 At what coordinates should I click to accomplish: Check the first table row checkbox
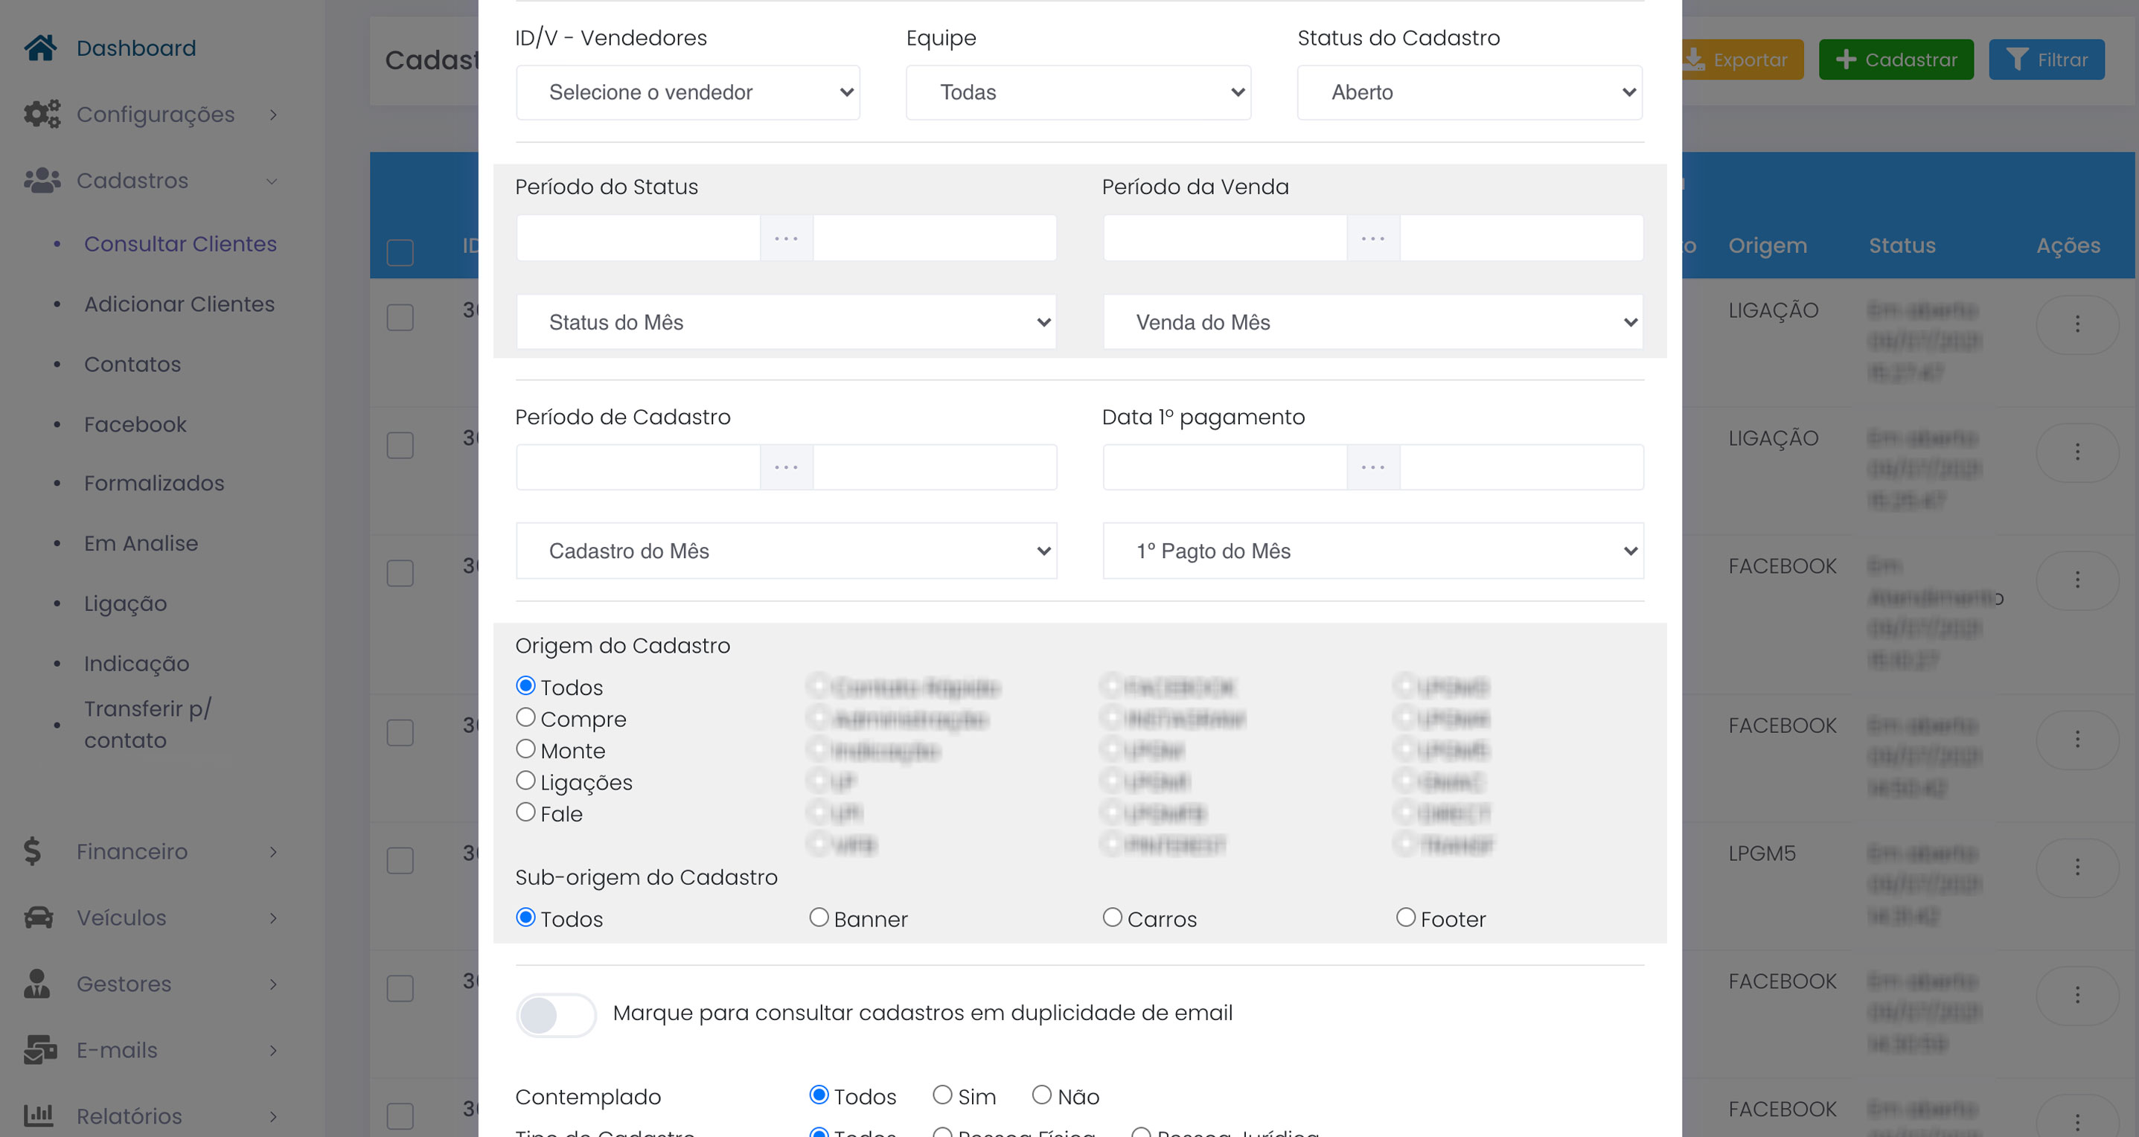coord(400,317)
